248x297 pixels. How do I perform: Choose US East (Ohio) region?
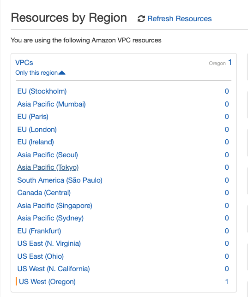pyautogui.click(x=41, y=256)
